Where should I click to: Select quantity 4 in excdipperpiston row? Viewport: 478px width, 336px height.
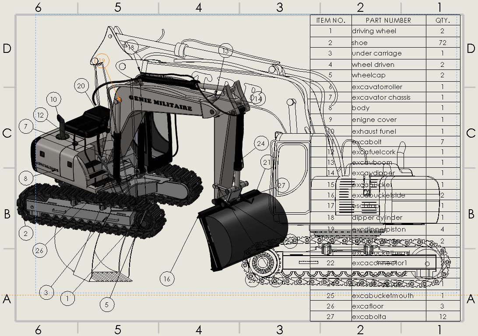pos(443,229)
